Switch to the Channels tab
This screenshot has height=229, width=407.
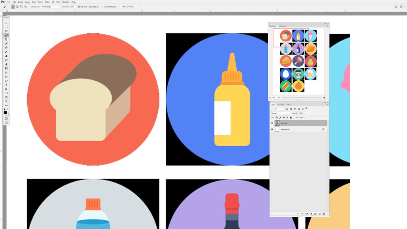pyautogui.click(x=281, y=105)
